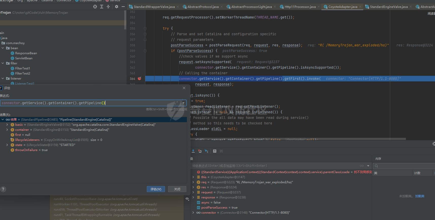
Task: Expand the this CoyoteAdapter variable
Action: pos(193,177)
